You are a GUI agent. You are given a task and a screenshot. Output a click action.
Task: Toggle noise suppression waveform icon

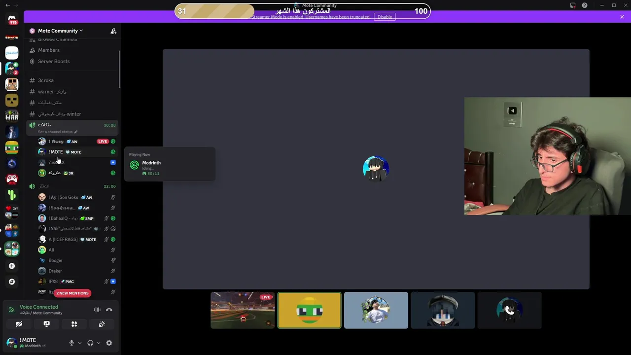(x=97, y=310)
